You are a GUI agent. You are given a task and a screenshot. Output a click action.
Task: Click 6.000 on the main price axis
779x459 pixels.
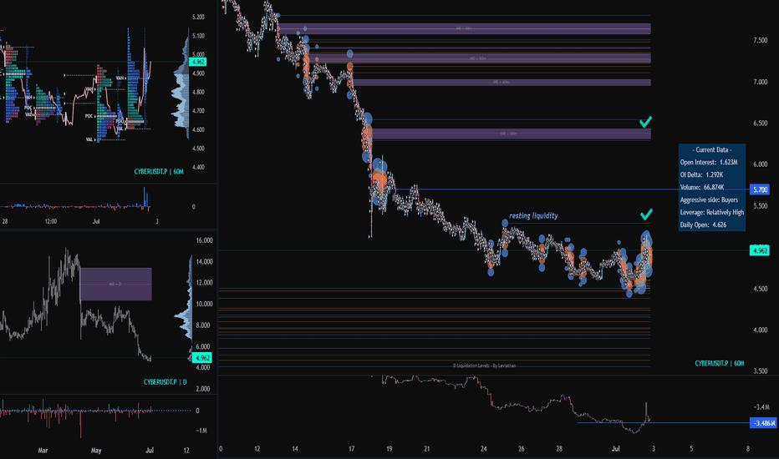pos(760,164)
